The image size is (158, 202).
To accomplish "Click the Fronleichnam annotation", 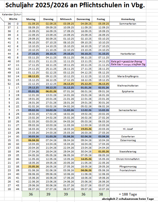I will click(x=128, y=170).
